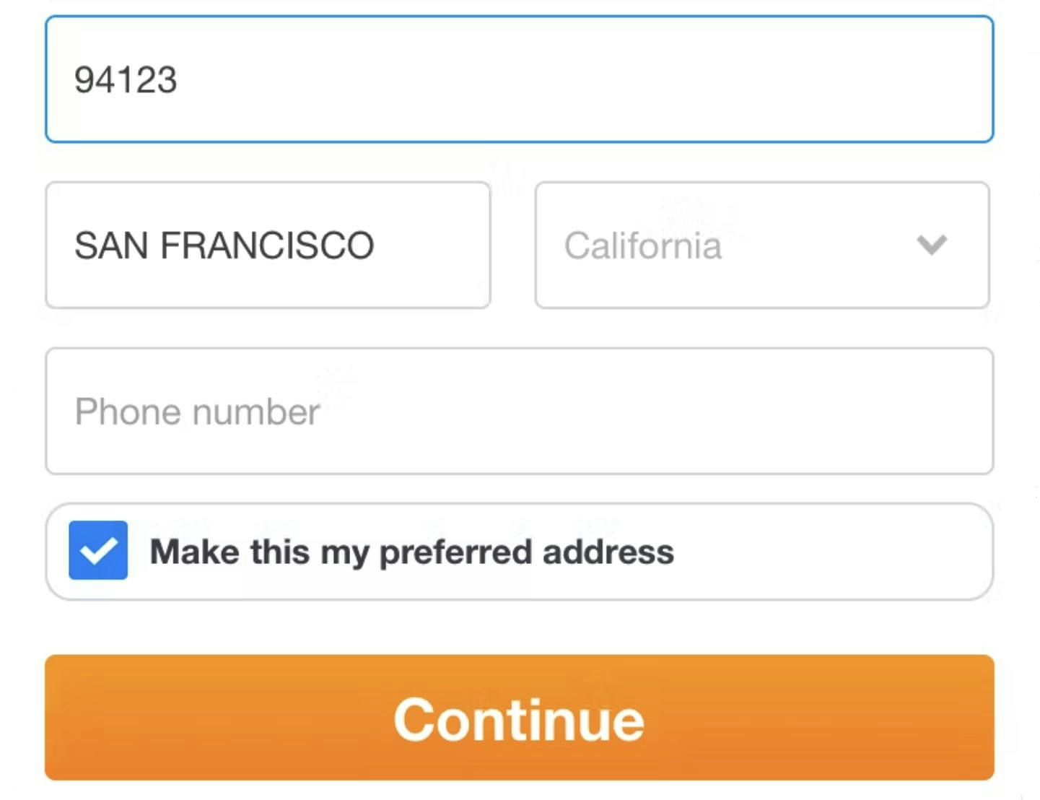
Task: Click the SAN FRANCISCO text in the city box
Action: [x=224, y=245]
